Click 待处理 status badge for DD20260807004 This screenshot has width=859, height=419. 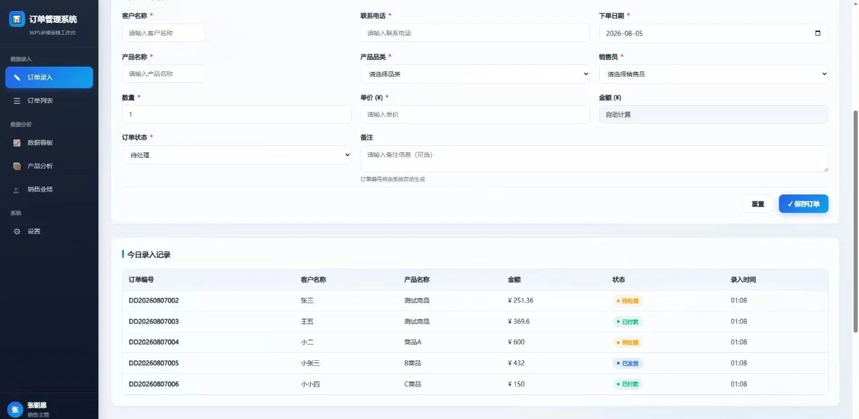627,342
